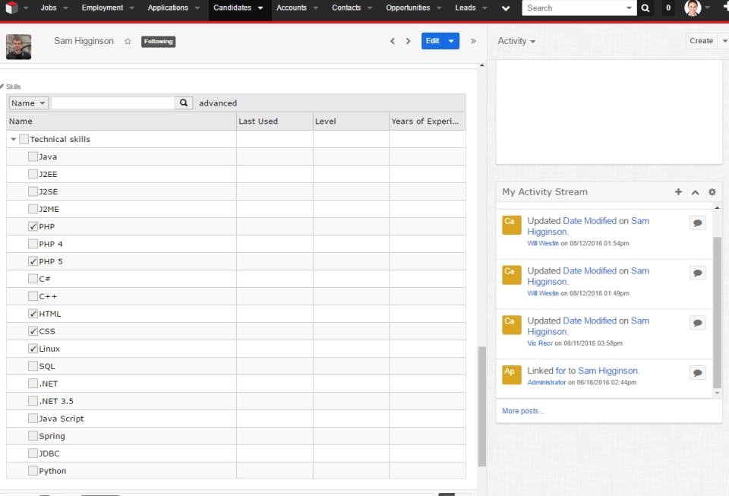Screen dimensions: 729x496
Task: Click the red cube home logo
Action: 11,8
